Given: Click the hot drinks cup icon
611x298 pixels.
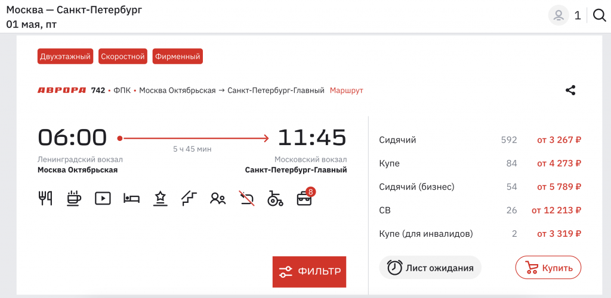Looking at the screenshot, I should 74,198.
